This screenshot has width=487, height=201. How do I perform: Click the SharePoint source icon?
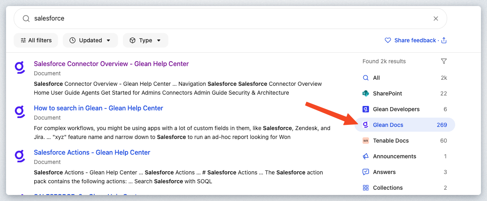366,93
